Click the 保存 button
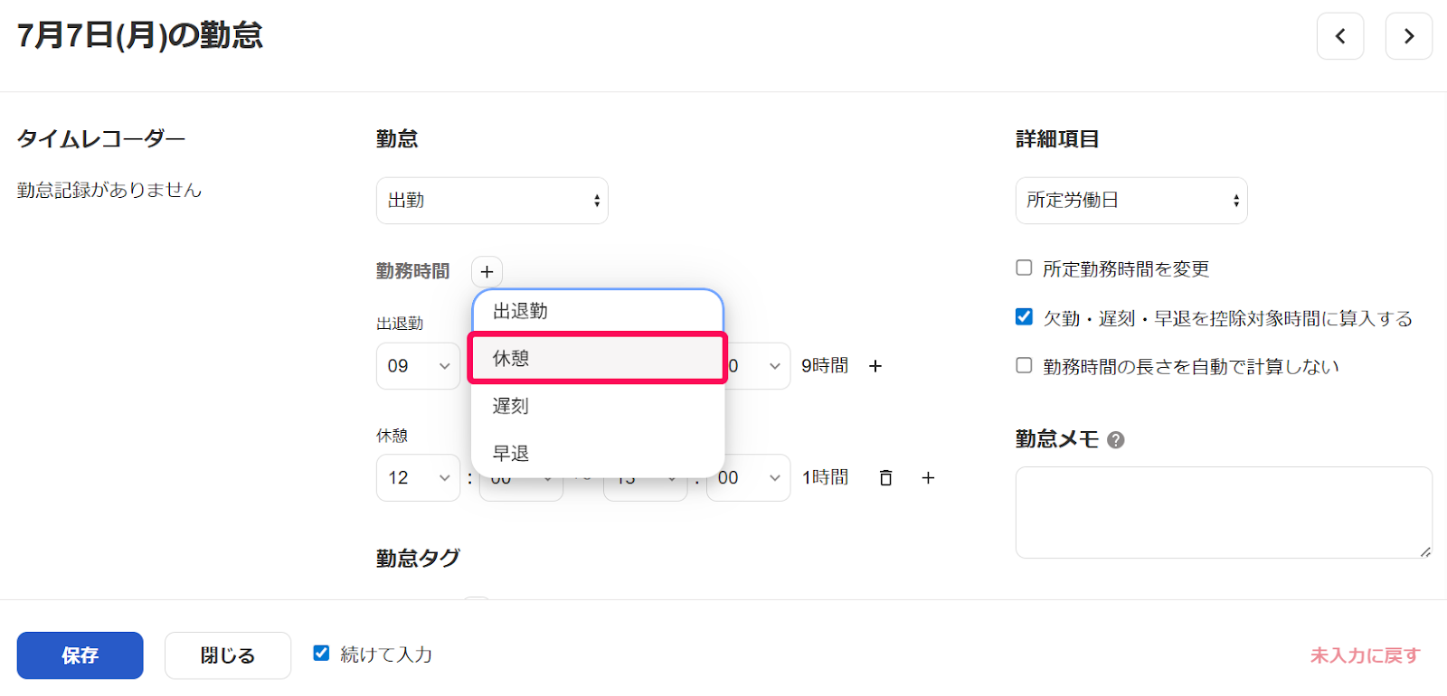Screen dimensions: 1447x696 click(80, 655)
